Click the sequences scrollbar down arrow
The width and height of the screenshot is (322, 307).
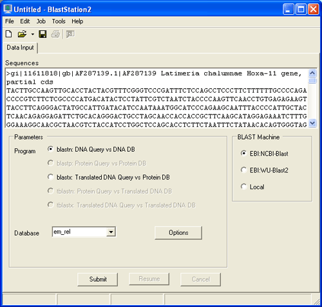pos(312,123)
